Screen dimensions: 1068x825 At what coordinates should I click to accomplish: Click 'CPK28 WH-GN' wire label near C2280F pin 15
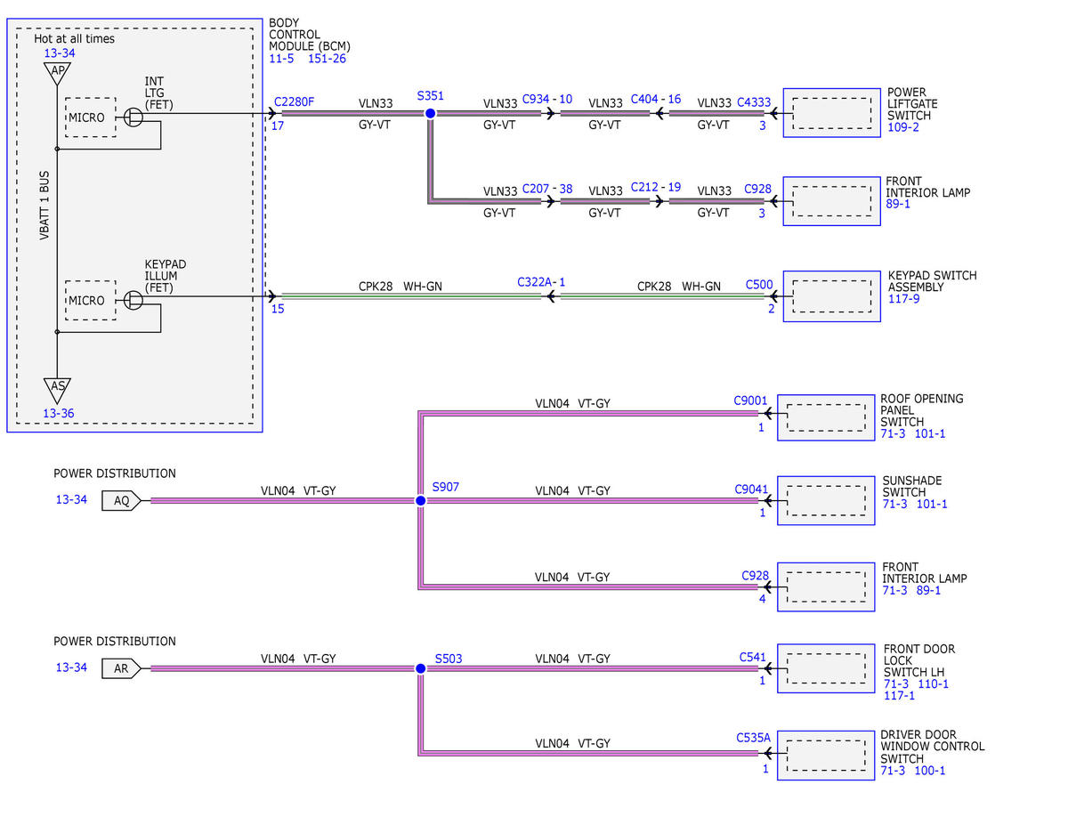pos(400,287)
